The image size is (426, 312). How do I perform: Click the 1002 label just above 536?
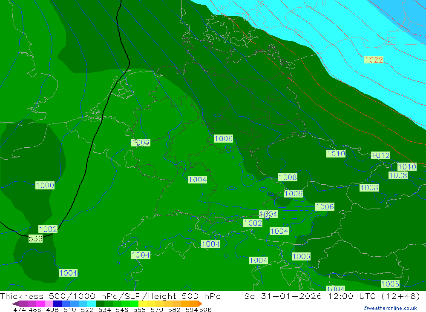(x=48, y=229)
